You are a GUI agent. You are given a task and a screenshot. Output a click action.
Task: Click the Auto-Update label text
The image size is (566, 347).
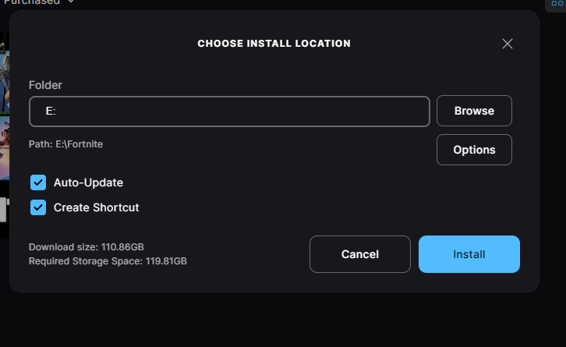click(x=88, y=182)
